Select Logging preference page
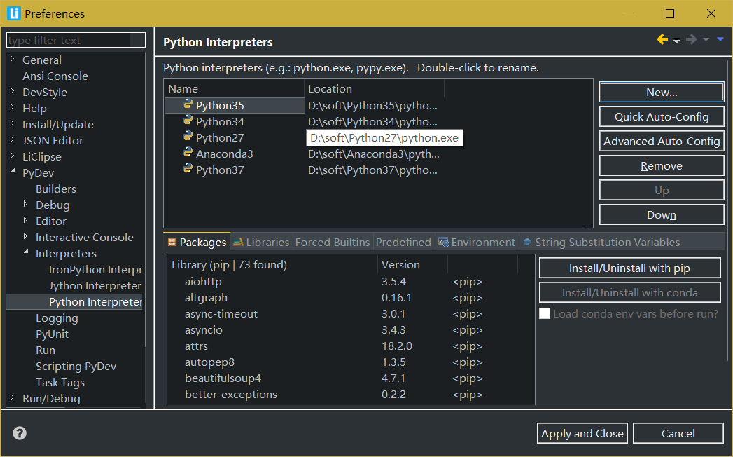The width and height of the screenshot is (733, 457). 57,318
